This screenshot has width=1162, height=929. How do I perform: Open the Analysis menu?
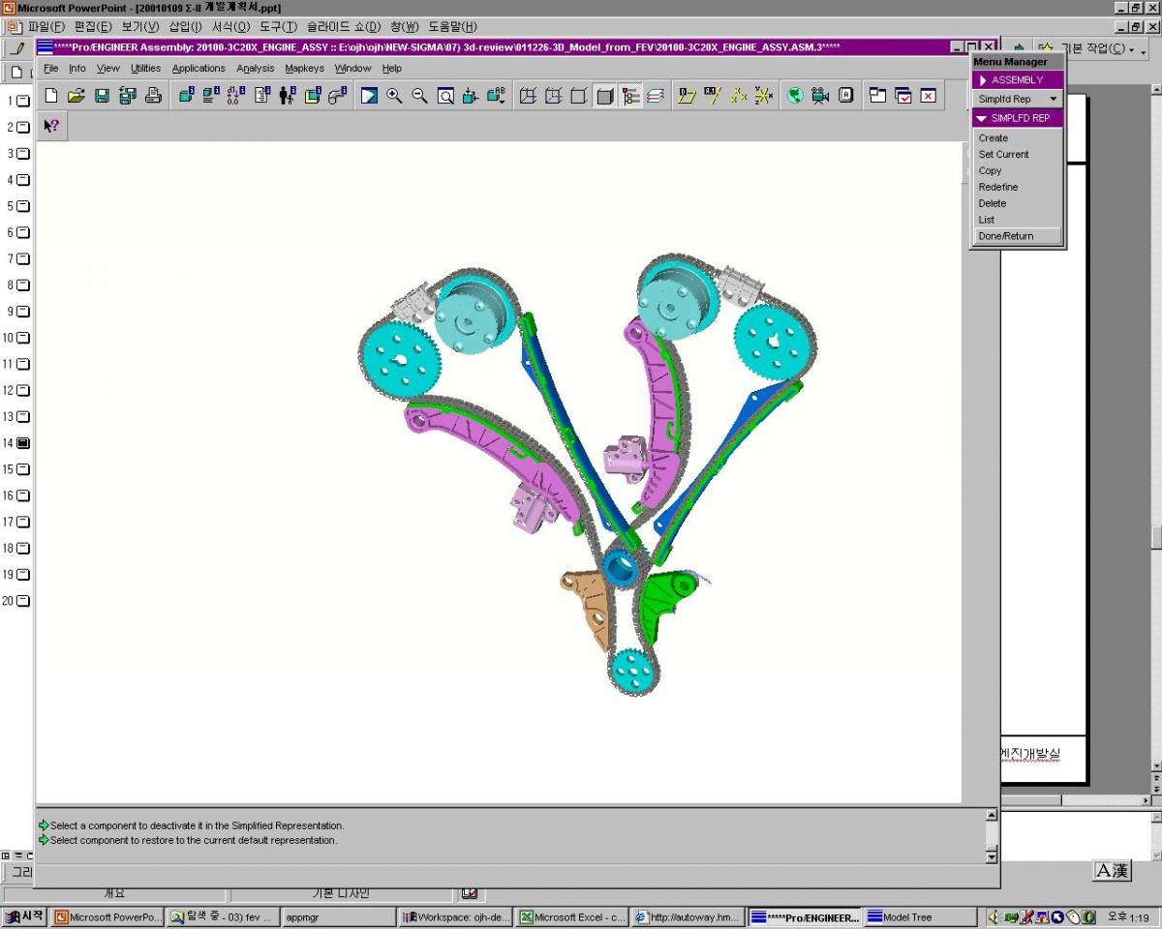[256, 69]
